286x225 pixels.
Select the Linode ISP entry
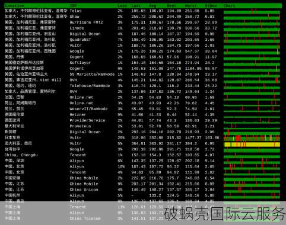(77, 28)
